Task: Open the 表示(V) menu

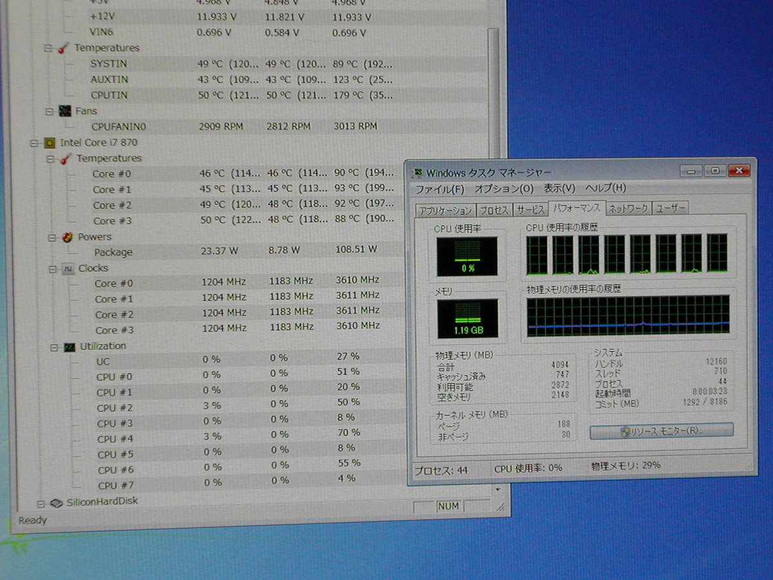Action: 559,188
